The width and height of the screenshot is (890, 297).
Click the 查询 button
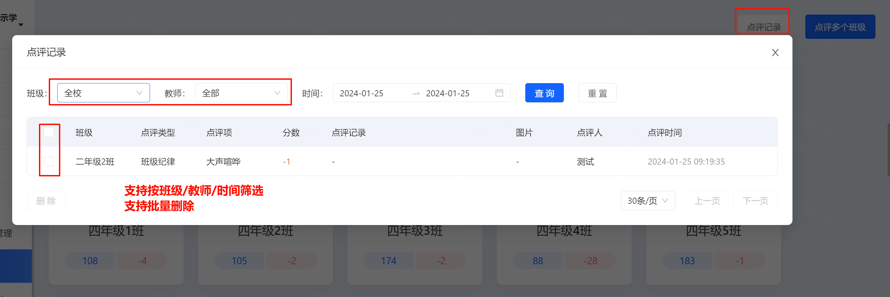pyautogui.click(x=544, y=93)
